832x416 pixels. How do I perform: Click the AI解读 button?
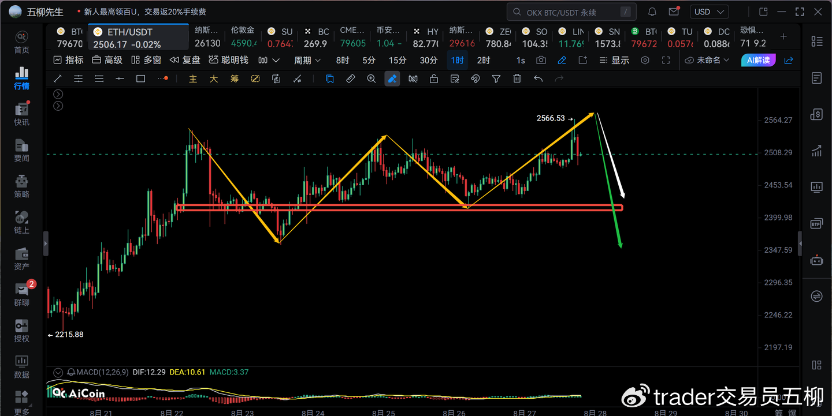pos(759,60)
